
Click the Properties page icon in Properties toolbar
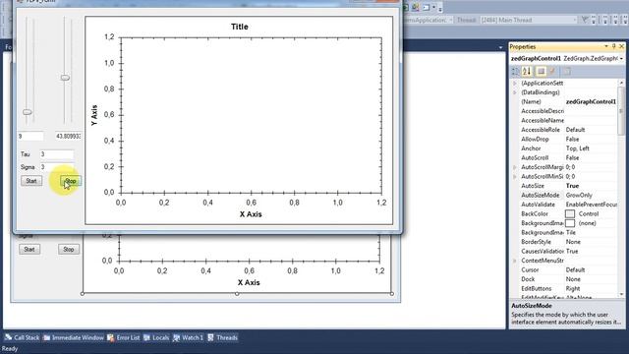tap(541, 72)
